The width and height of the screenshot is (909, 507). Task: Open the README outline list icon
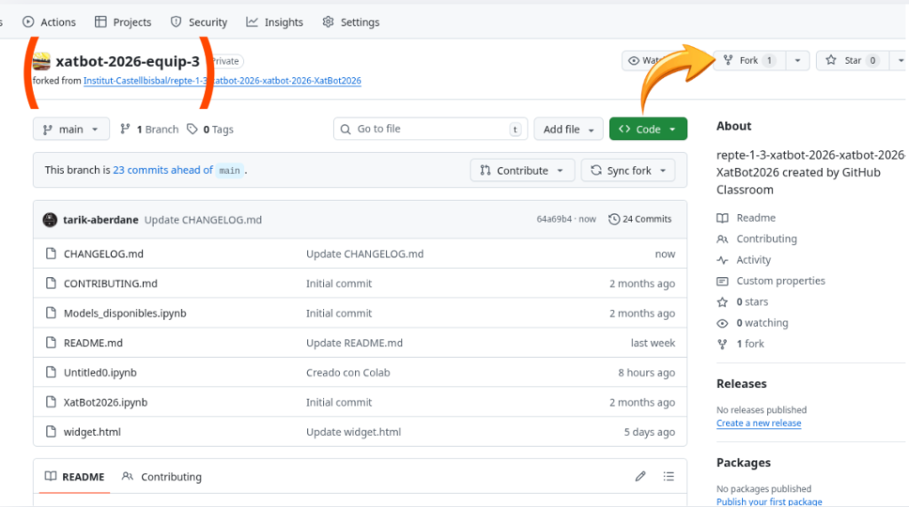click(668, 477)
